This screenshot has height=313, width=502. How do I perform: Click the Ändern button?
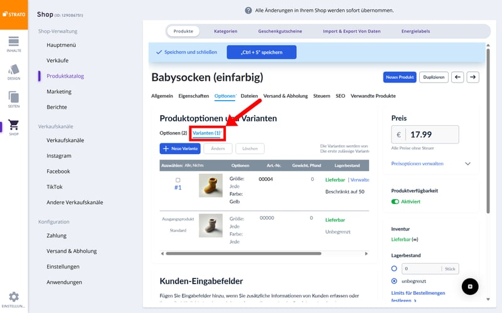click(x=218, y=148)
